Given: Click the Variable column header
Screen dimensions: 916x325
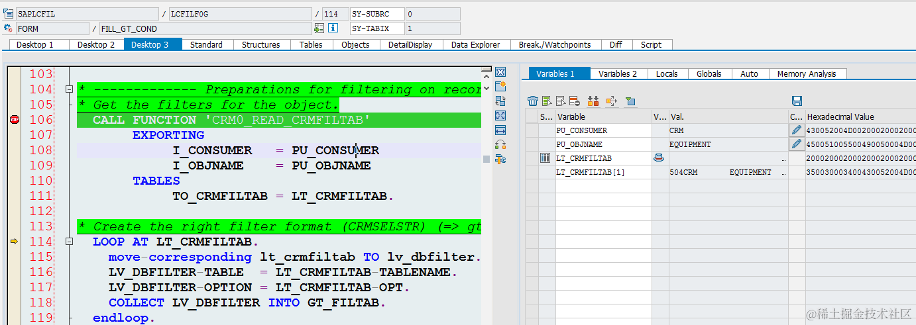Looking at the screenshot, I should pyautogui.click(x=603, y=116).
